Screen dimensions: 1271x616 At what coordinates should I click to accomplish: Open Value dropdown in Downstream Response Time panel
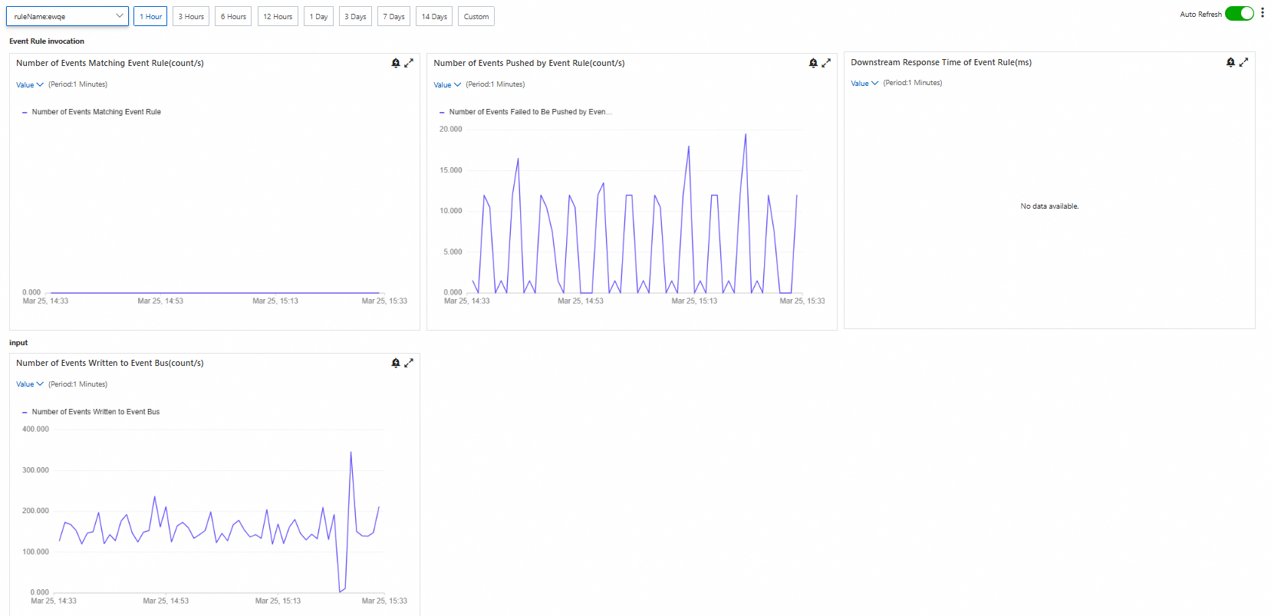(864, 83)
